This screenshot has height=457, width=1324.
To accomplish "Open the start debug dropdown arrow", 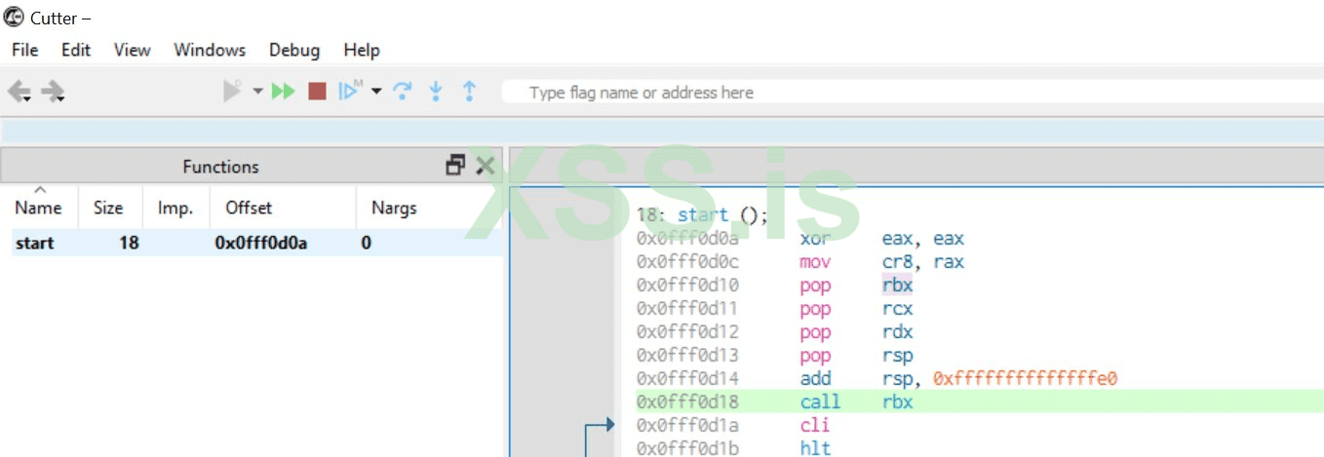I will click(x=258, y=91).
